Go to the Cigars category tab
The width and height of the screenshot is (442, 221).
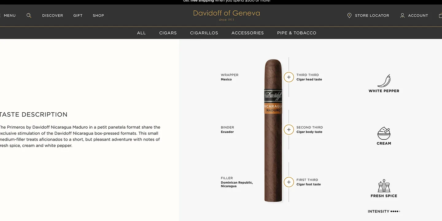click(x=168, y=33)
